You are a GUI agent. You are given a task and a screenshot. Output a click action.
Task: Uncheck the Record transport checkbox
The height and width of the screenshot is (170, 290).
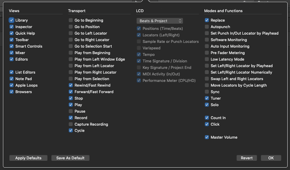(71, 118)
